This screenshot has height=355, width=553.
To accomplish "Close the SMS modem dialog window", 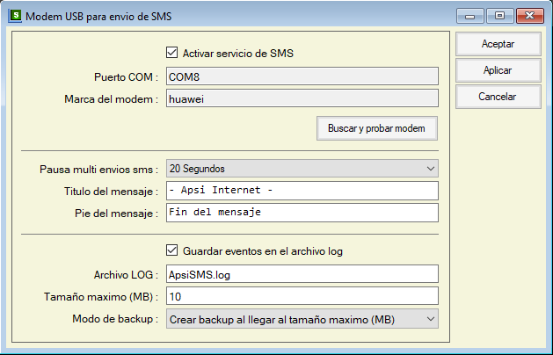I will point(529,15).
